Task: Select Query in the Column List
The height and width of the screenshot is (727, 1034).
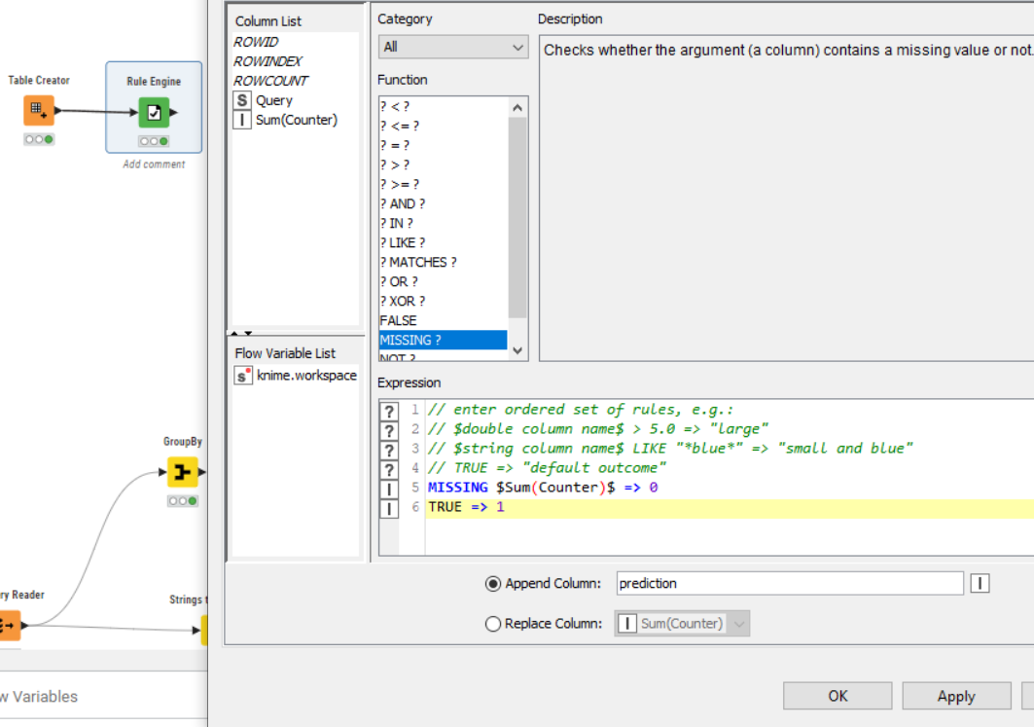Action: point(273,100)
